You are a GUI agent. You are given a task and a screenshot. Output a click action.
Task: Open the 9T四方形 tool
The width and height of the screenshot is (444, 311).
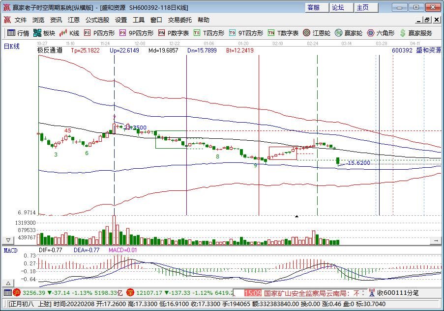pyautogui.click(x=246, y=33)
